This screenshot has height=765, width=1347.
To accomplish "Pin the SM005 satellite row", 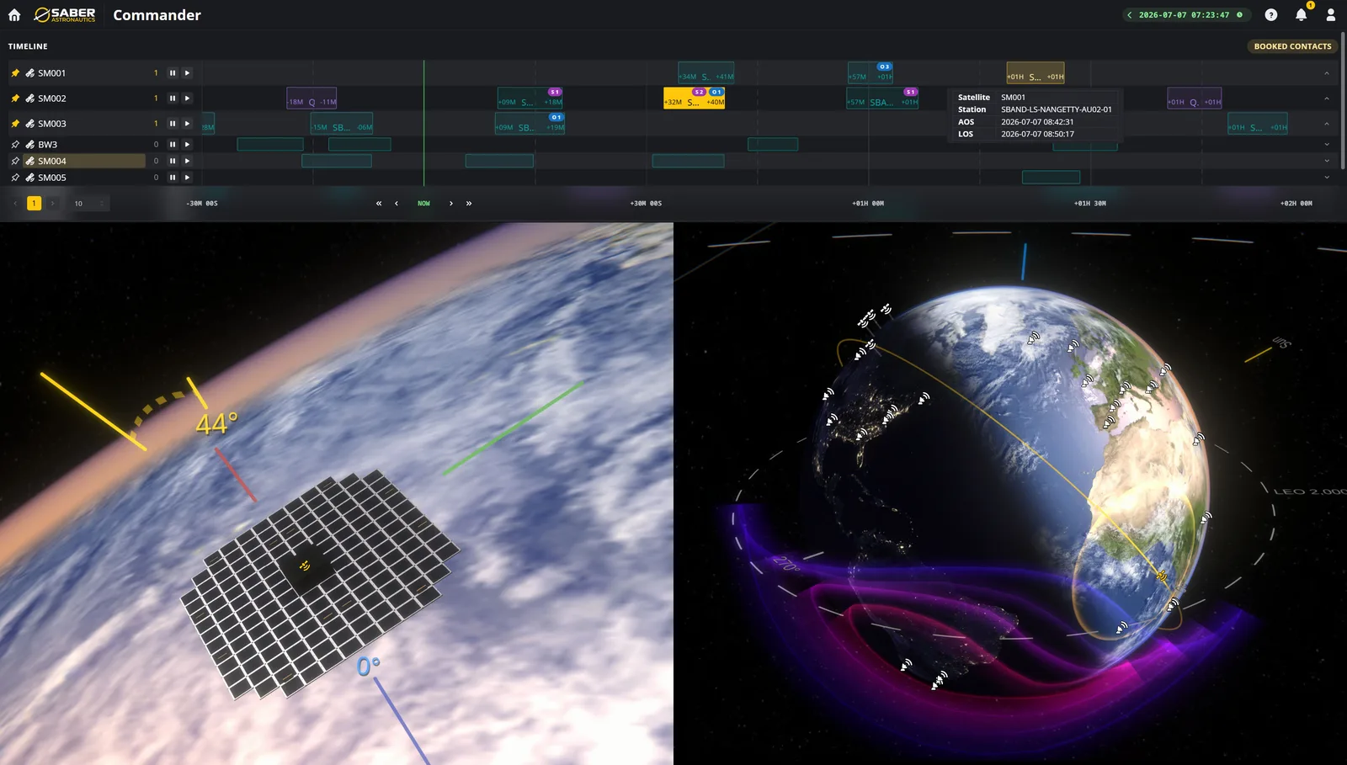I will (x=15, y=178).
